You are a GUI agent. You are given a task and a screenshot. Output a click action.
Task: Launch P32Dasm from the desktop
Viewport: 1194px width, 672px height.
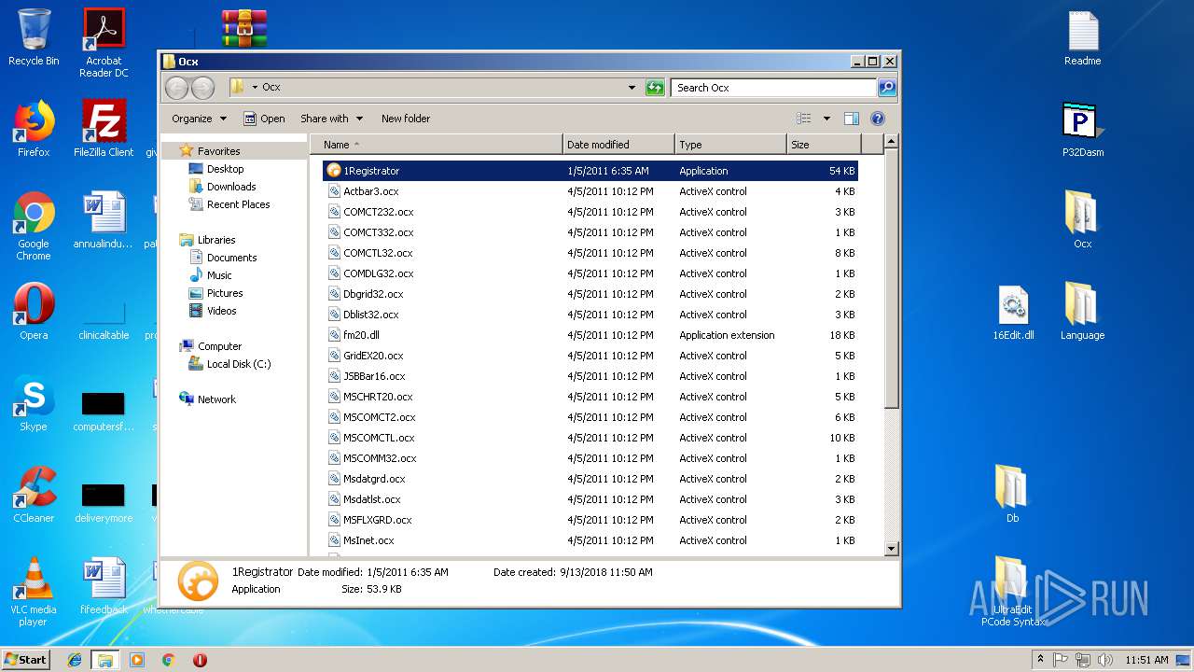coord(1082,129)
